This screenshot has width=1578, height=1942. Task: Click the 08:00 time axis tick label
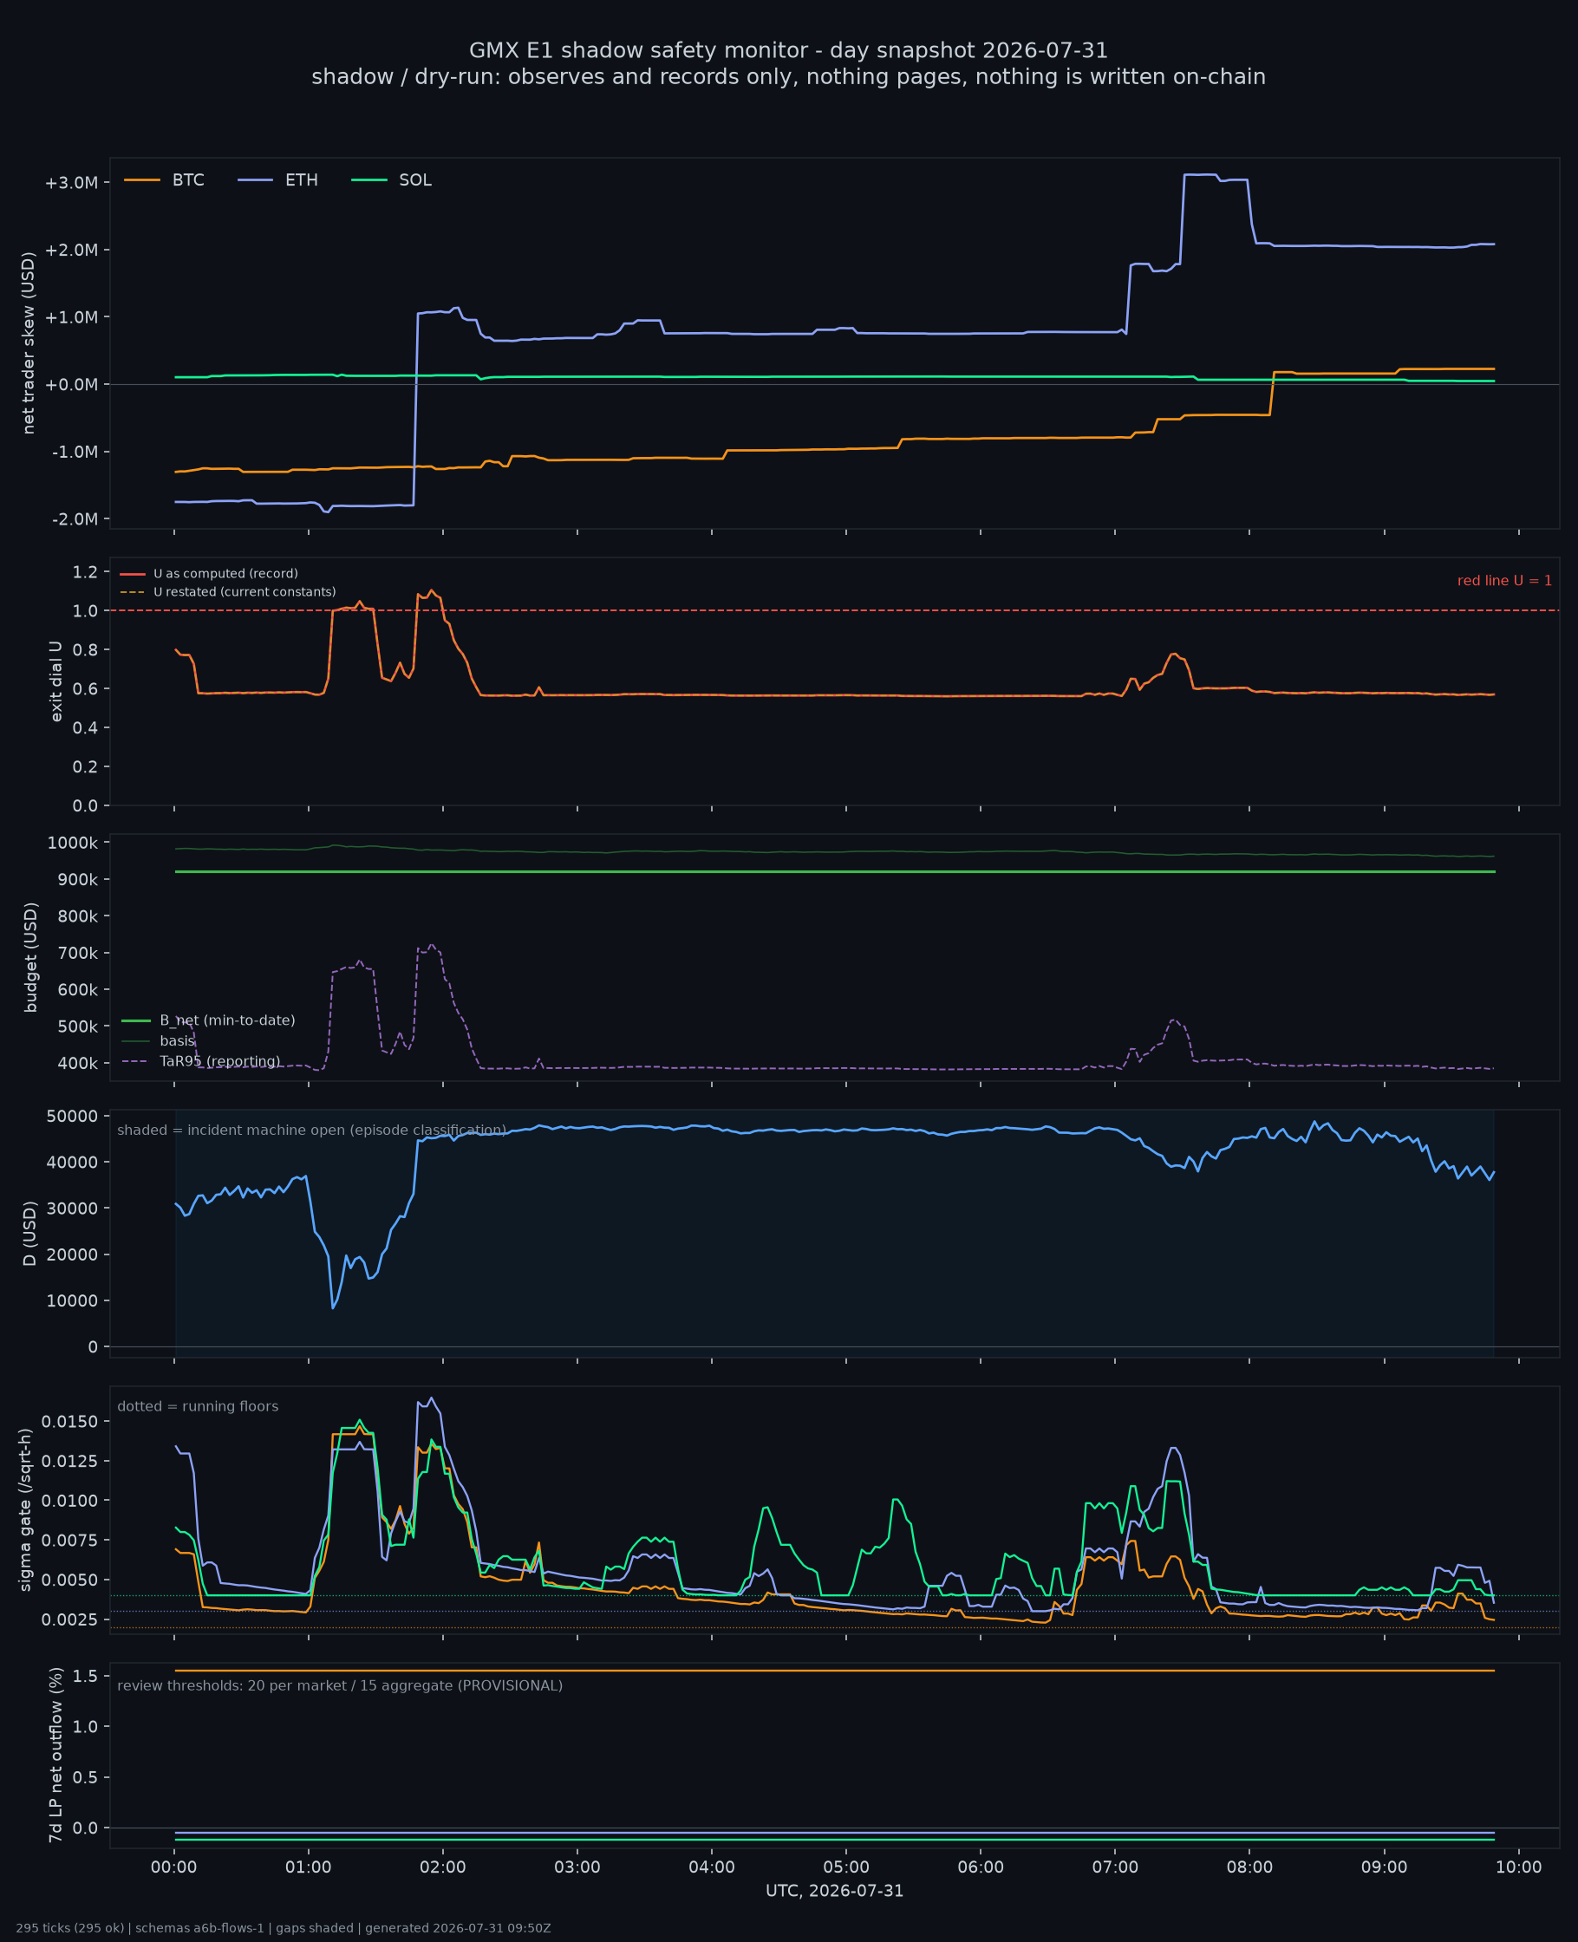1250,1867
